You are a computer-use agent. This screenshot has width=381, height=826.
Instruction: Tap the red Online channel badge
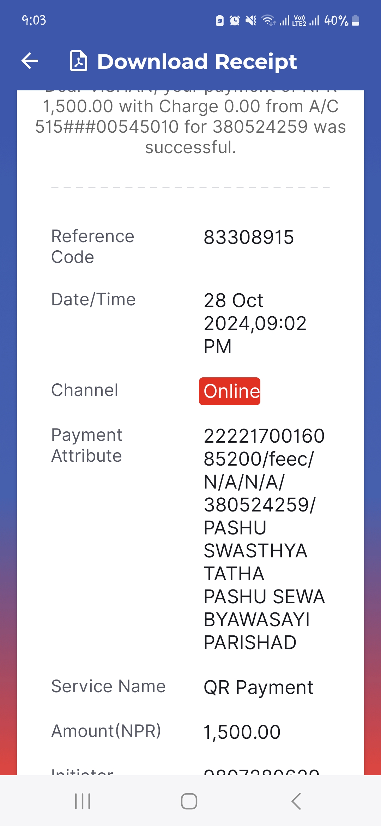point(230,391)
